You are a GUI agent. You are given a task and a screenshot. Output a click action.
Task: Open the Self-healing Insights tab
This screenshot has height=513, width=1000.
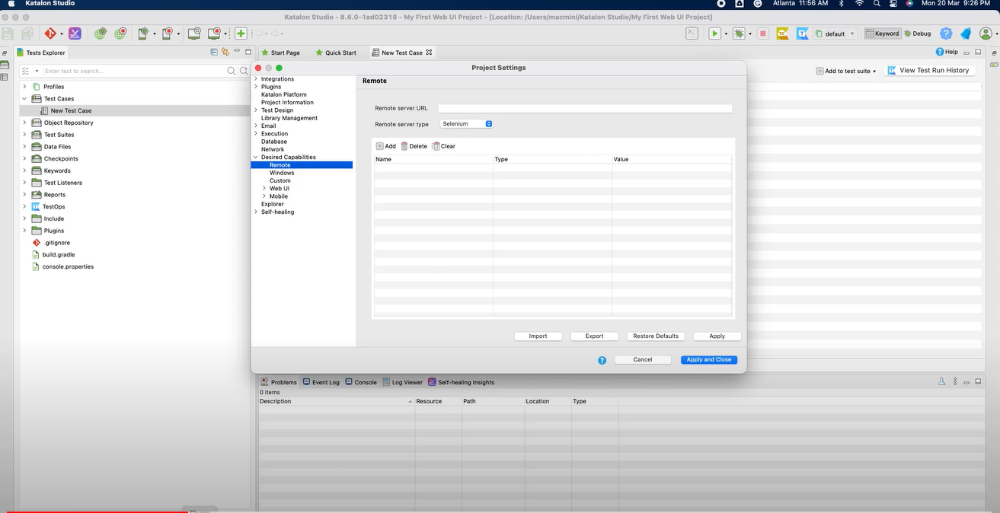point(461,382)
